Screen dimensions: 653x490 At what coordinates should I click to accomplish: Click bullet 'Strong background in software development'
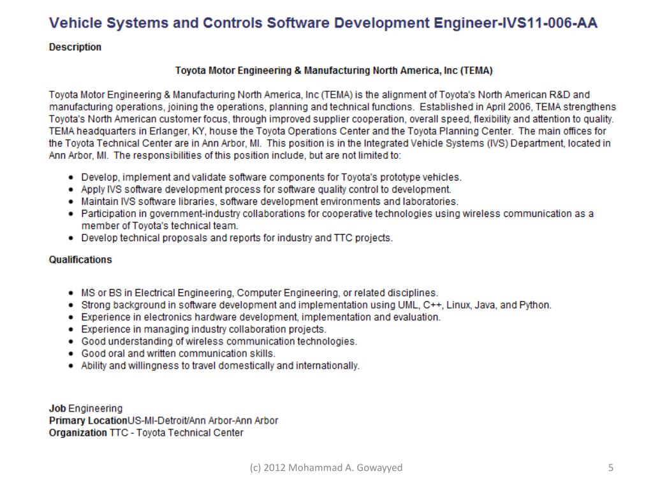(x=316, y=305)
